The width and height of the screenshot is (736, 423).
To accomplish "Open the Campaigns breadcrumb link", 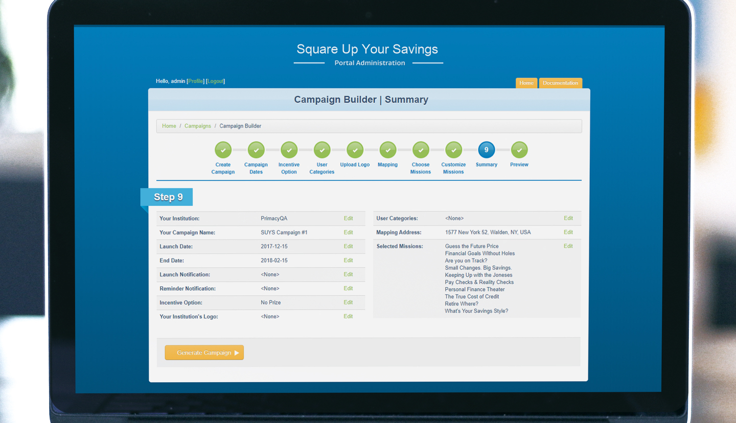I will (x=198, y=126).
